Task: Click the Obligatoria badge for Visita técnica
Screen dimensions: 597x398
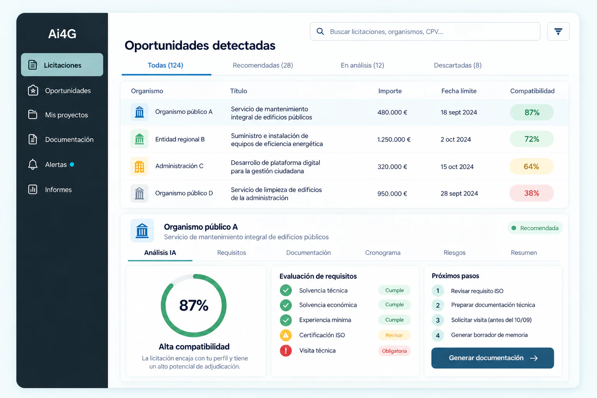Action: coord(394,351)
